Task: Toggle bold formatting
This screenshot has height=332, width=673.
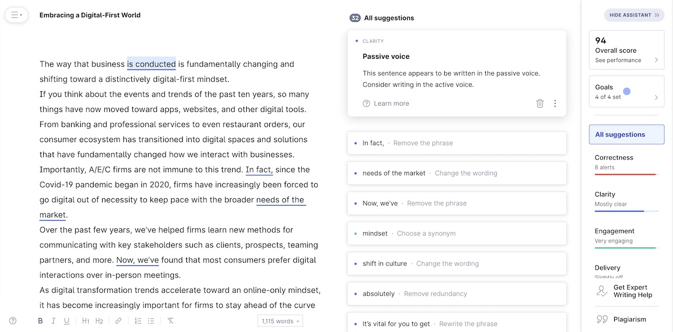Action: click(40, 320)
